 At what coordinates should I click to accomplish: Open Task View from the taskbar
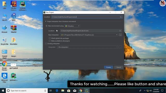point(51,91)
